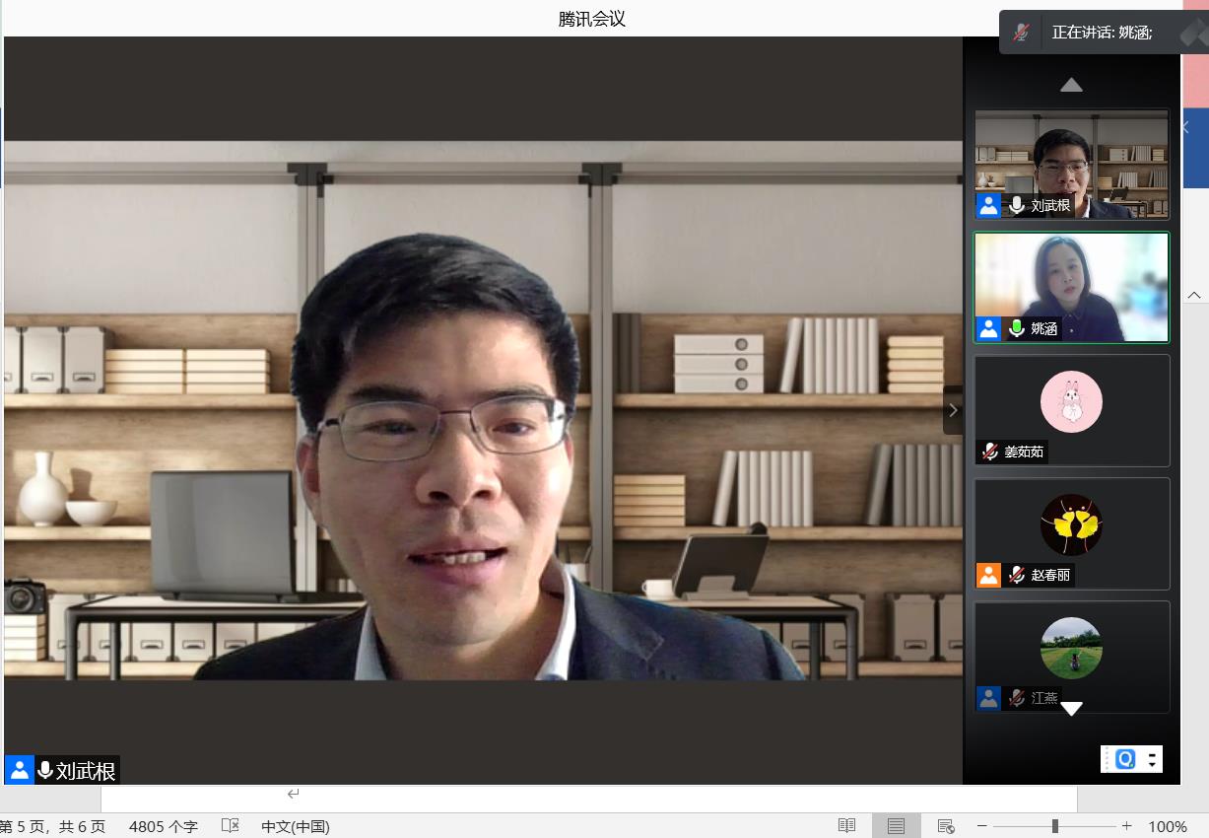Switch to Word read mode view
Viewport: 1209px width, 838px height.
pos(846,826)
